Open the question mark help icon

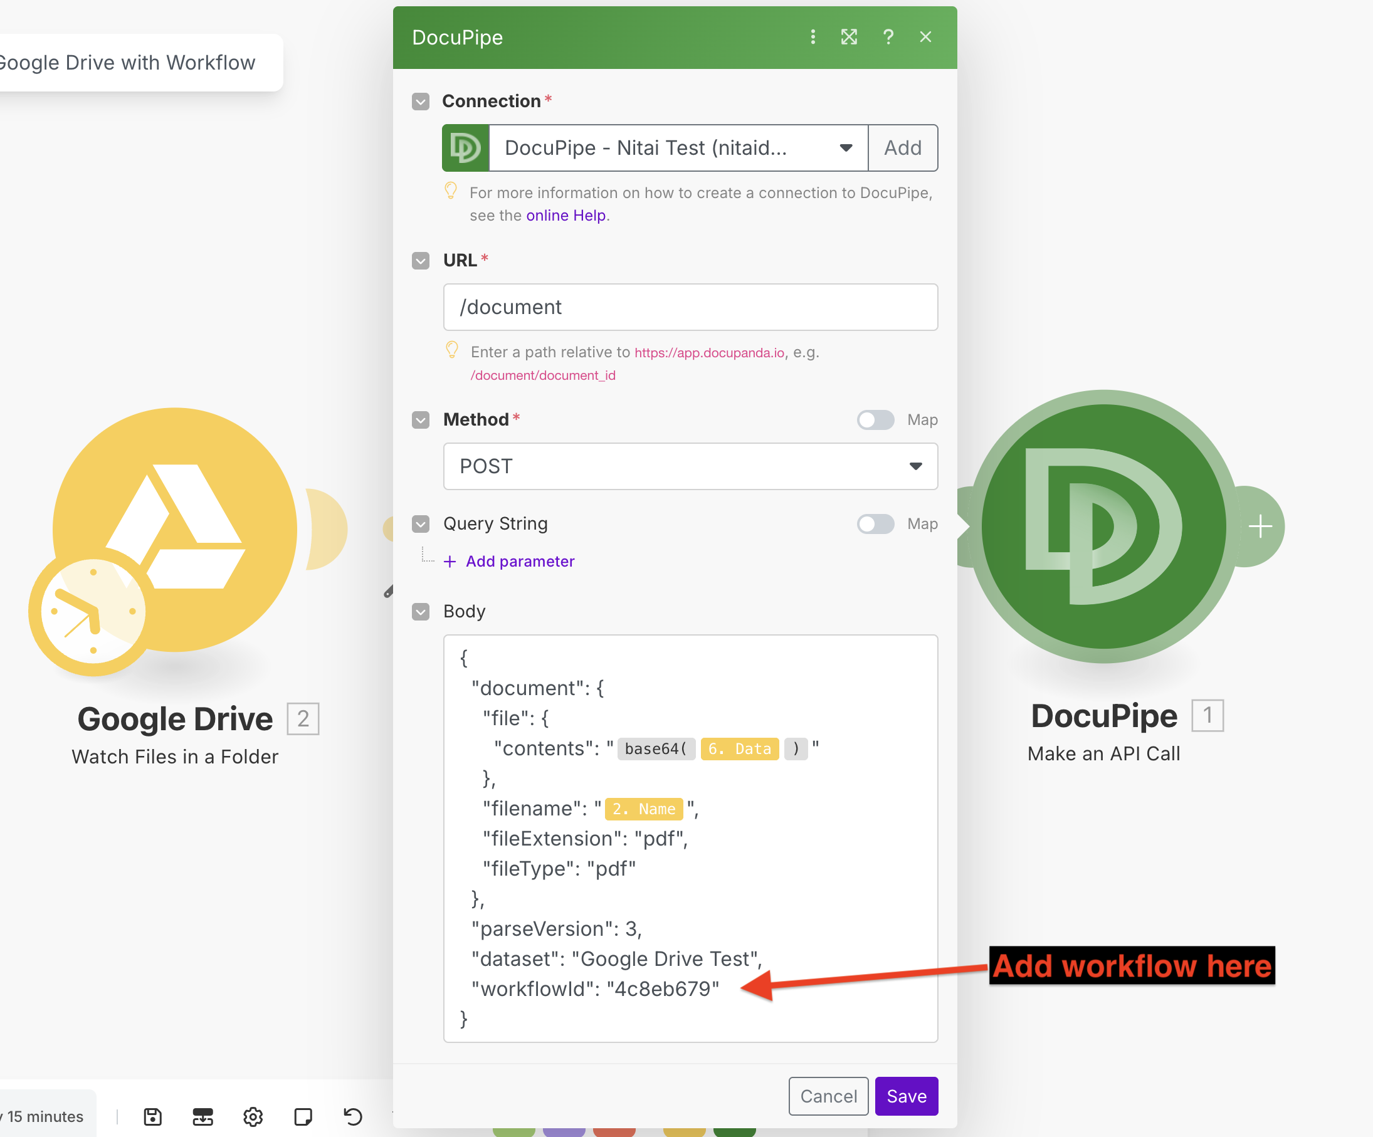click(888, 37)
